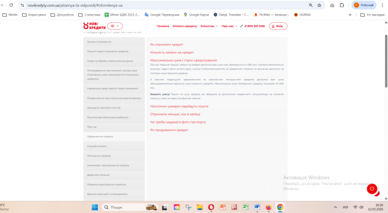Click the Вхід login button
The height and width of the screenshot is (213, 388).
point(278,26)
